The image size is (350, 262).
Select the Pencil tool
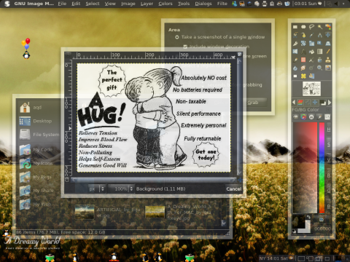pyautogui.click(x=328, y=52)
